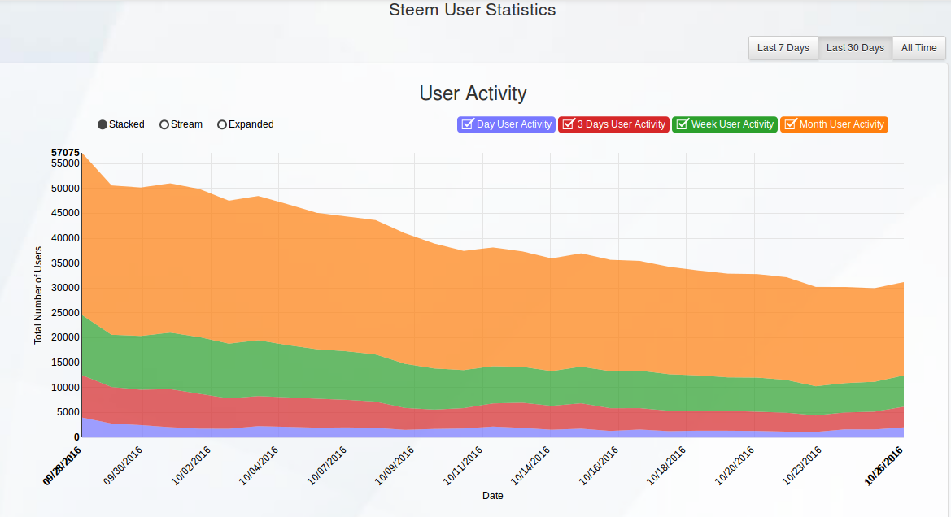Click the 10/26/2016 end date label

pyautogui.click(x=883, y=466)
